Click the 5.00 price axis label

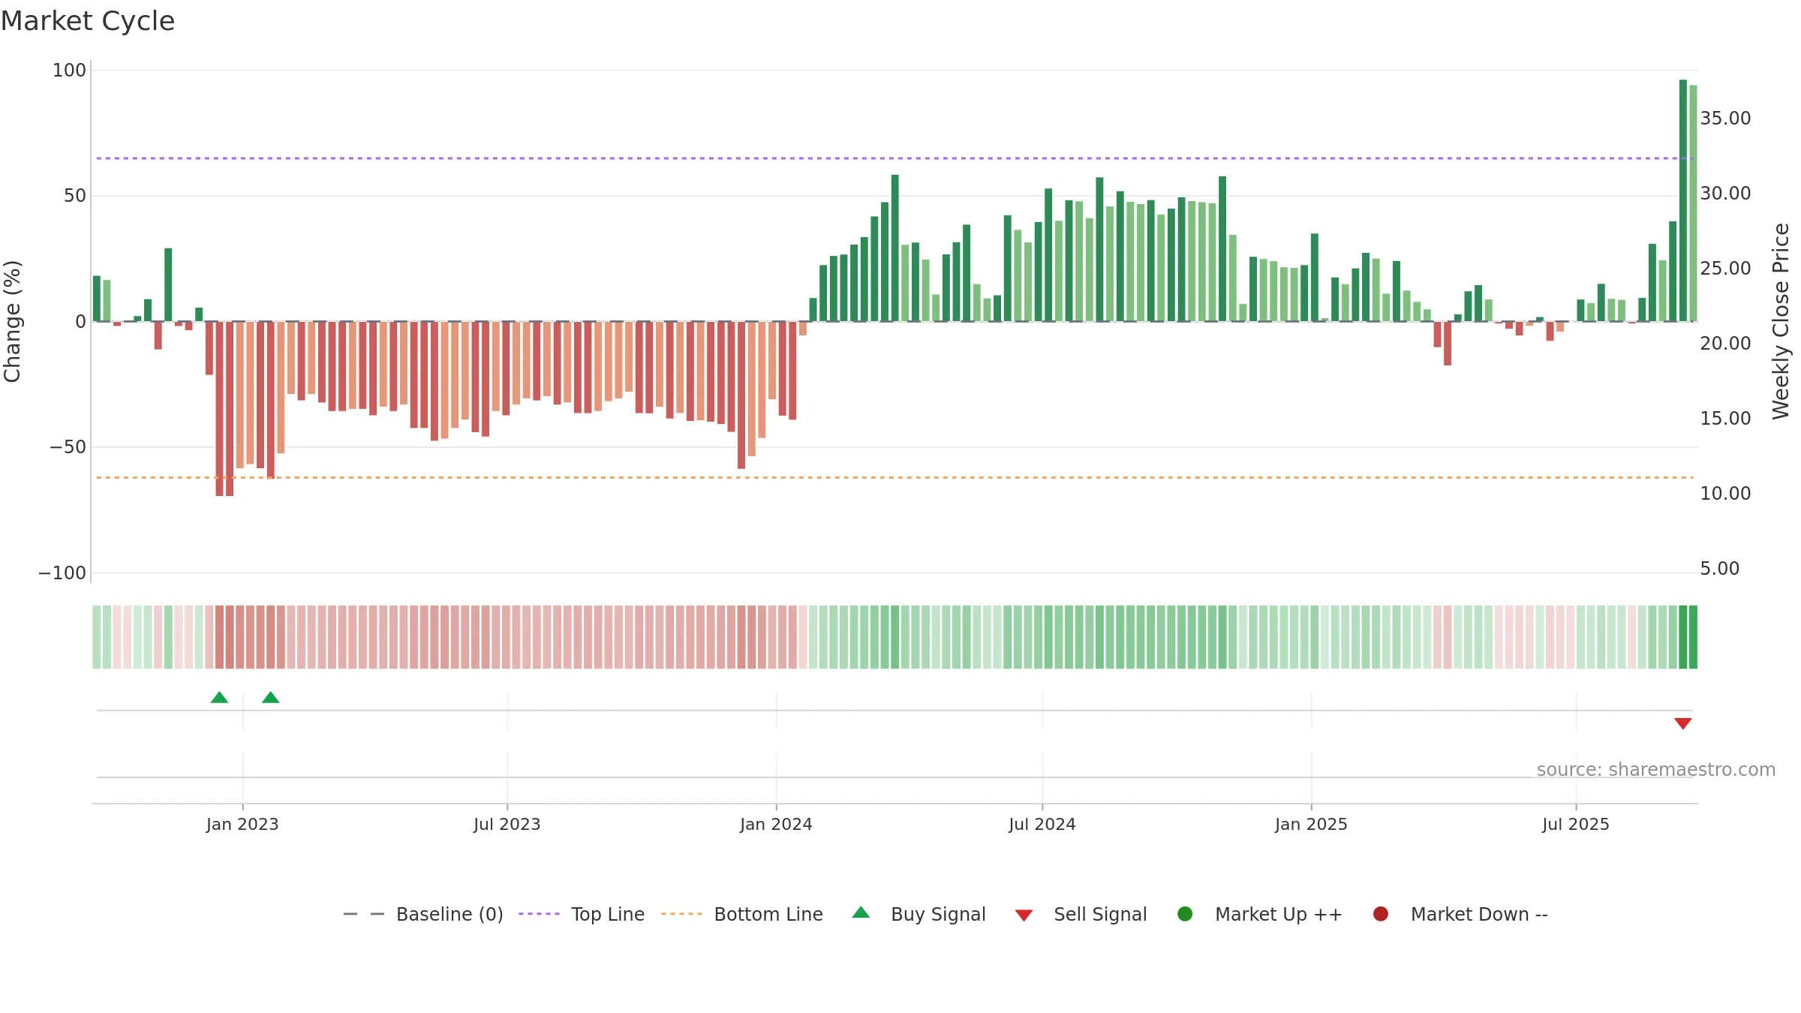point(1720,569)
